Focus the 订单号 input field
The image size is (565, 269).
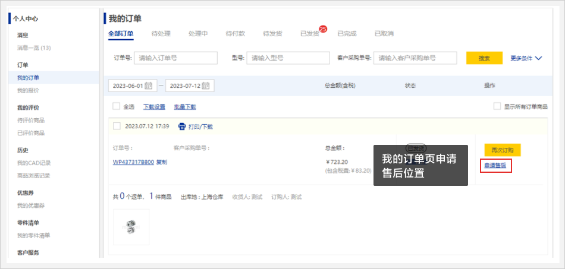[176, 58]
